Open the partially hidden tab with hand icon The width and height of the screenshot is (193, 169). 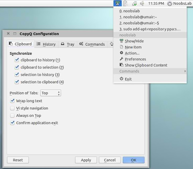[x=111, y=44]
